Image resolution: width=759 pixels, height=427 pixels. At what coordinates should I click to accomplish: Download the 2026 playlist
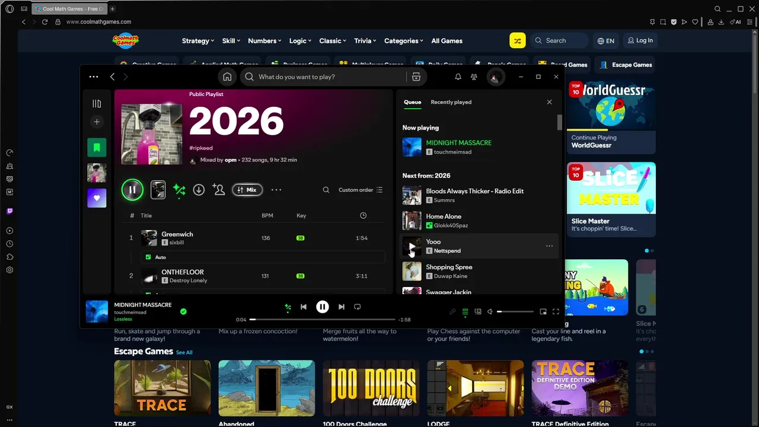[199, 190]
